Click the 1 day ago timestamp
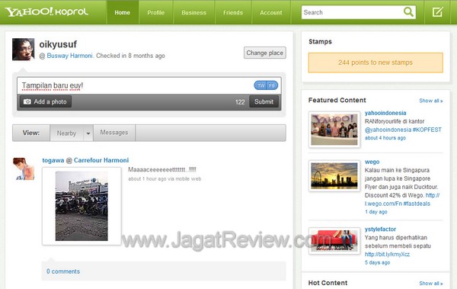Viewport: 457px width, 289px height. [376, 212]
